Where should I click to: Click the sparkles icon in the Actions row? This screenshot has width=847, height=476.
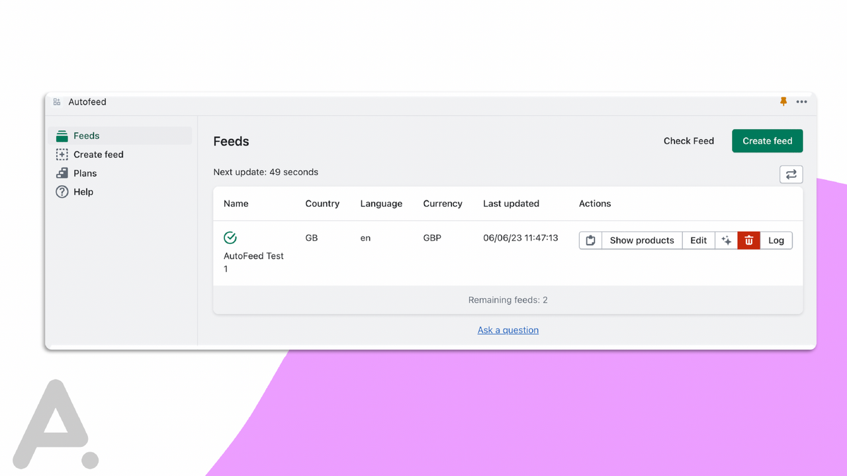(x=727, y=240)
